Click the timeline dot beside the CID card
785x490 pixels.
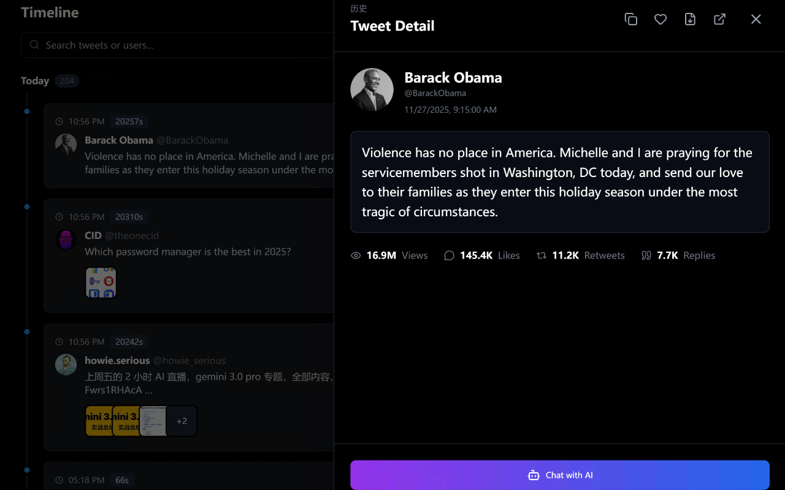pos(27,207)
